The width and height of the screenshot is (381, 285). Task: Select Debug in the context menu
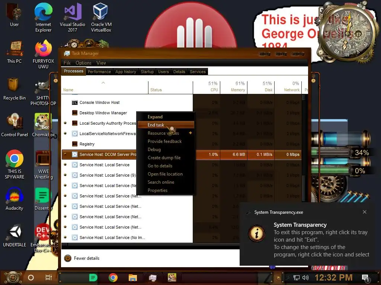coord(166,150)
